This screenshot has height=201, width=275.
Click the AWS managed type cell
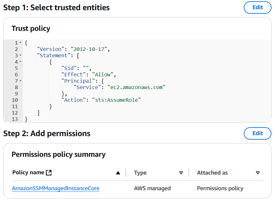coord(152,188)
